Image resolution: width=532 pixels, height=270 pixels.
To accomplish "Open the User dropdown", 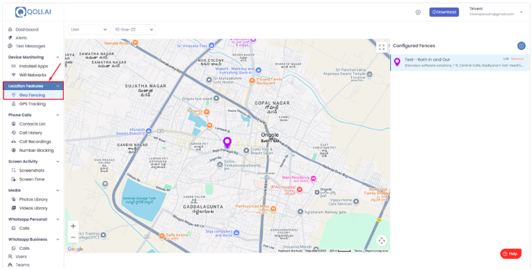I will 89,29.
